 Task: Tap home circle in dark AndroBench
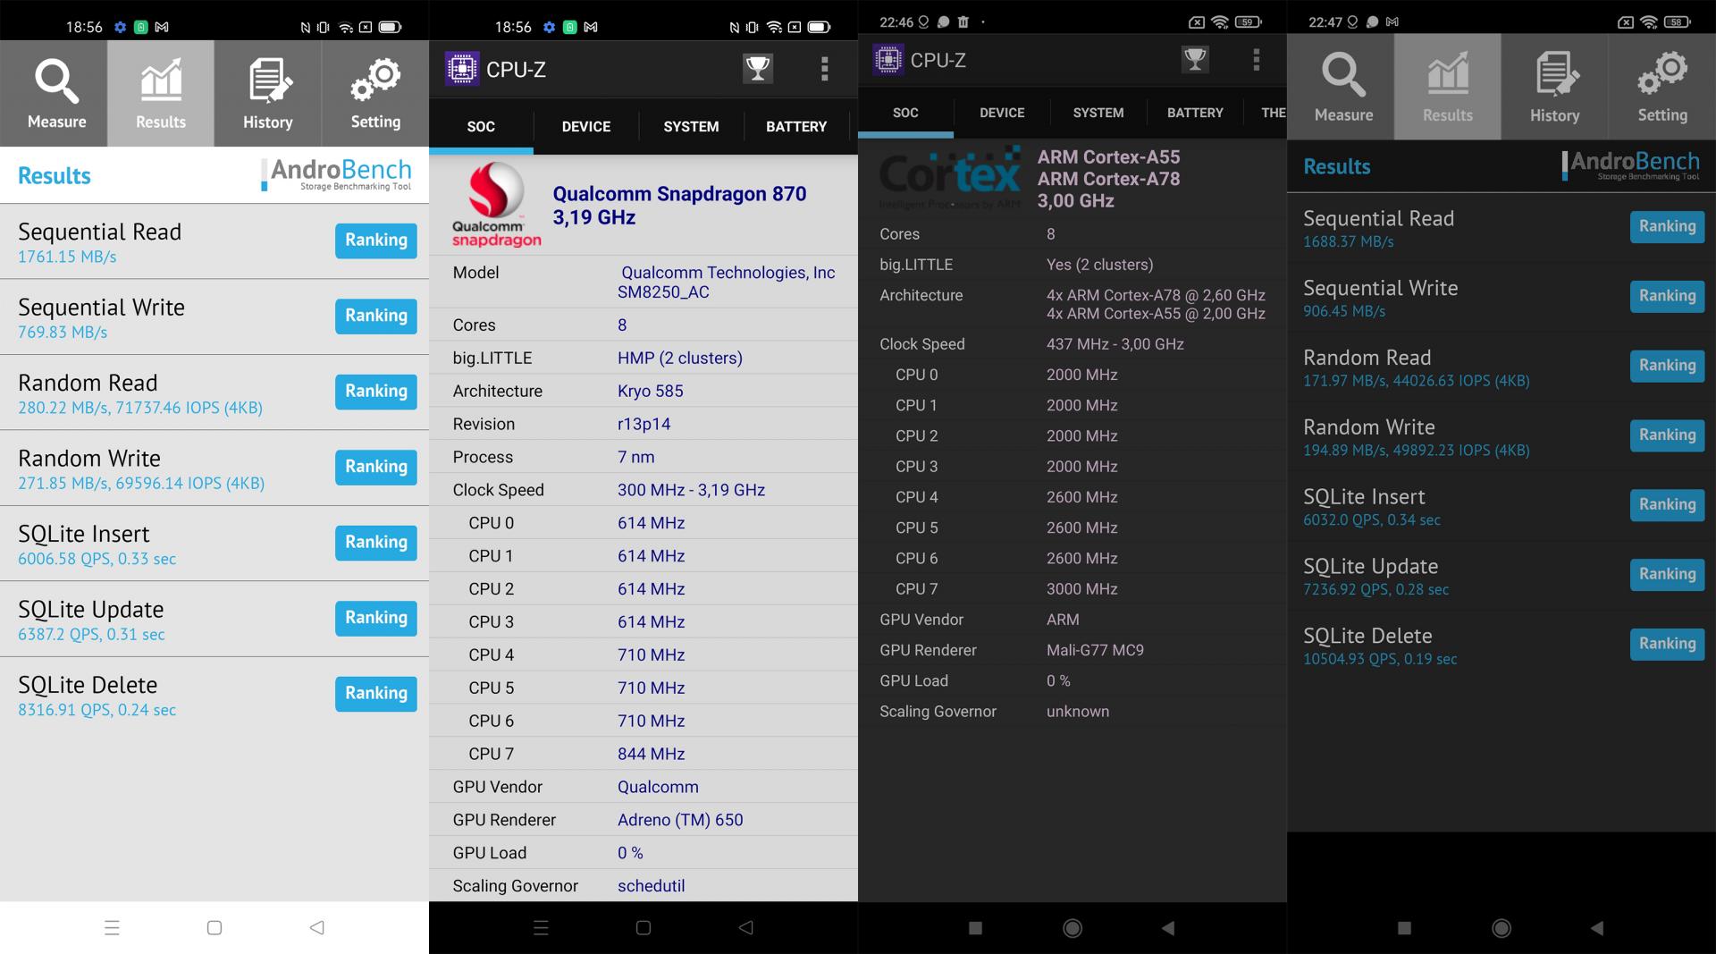tap(1501, 928)
